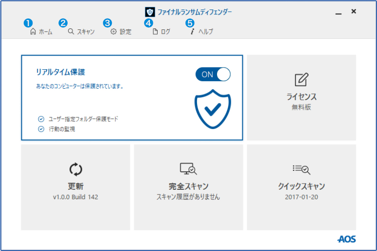Click the 更新 tile label
The image size is (377, 251).
pos(76,186)
